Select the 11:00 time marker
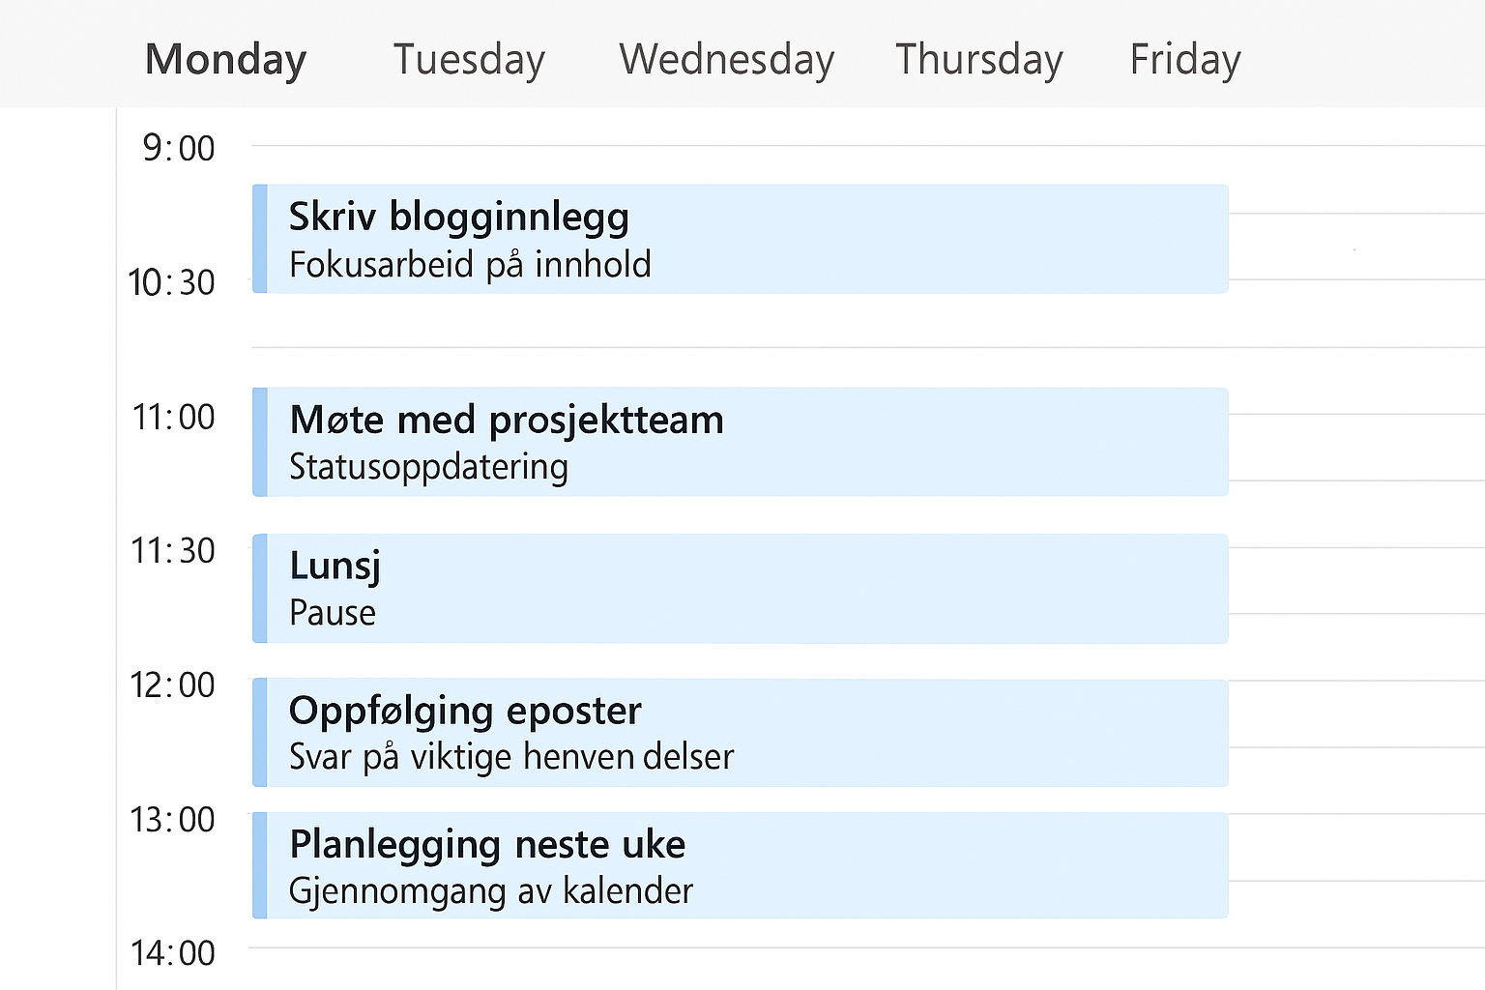This screenshot has height=990, width=1485. (174, 418)
